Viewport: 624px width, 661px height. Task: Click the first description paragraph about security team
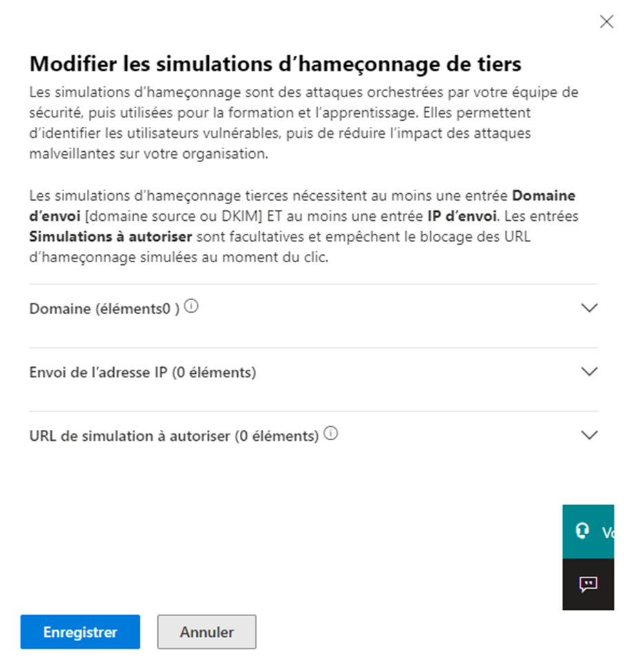pos(303,123)
